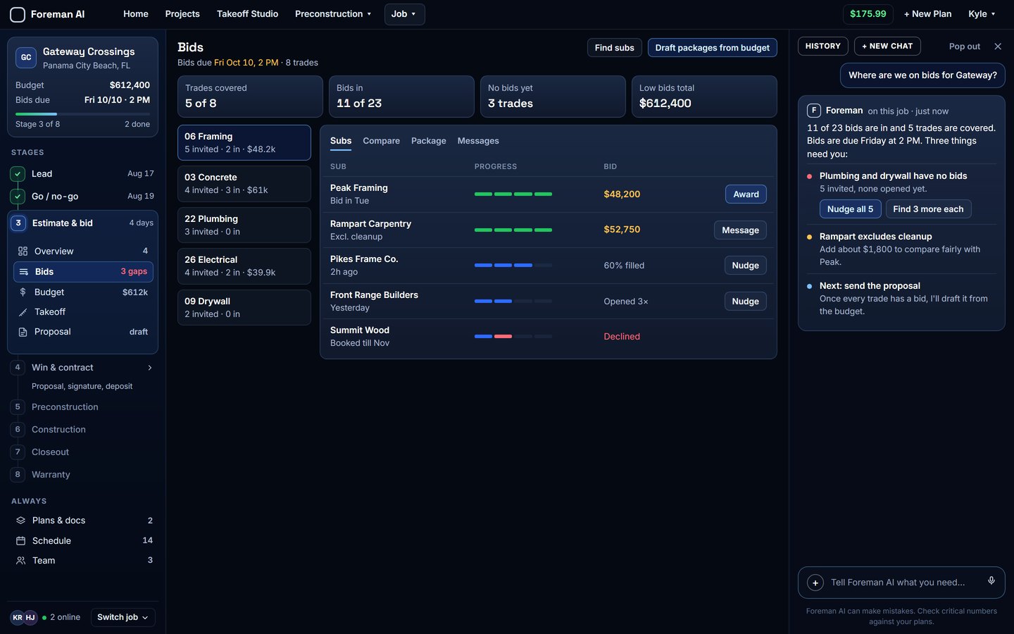Switch to the Package tab

tap(428, 141)
